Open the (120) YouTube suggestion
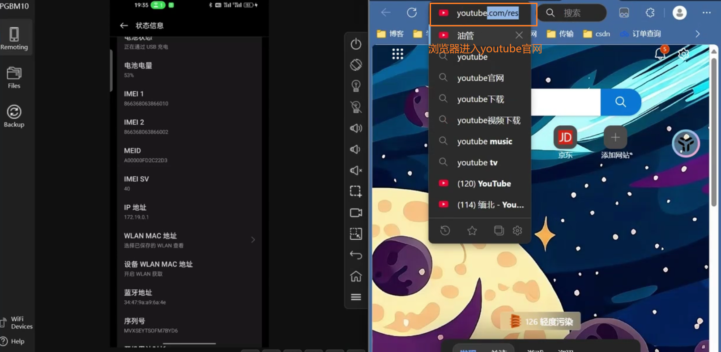 click(480, 183)
